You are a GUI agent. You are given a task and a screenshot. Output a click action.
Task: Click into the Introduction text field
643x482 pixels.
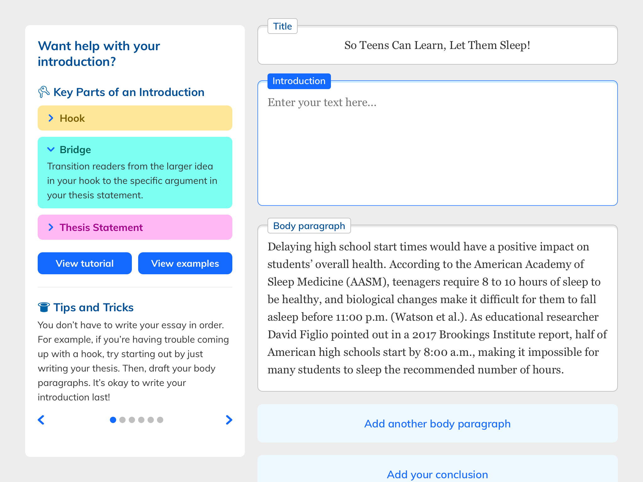tap(437, 147)
